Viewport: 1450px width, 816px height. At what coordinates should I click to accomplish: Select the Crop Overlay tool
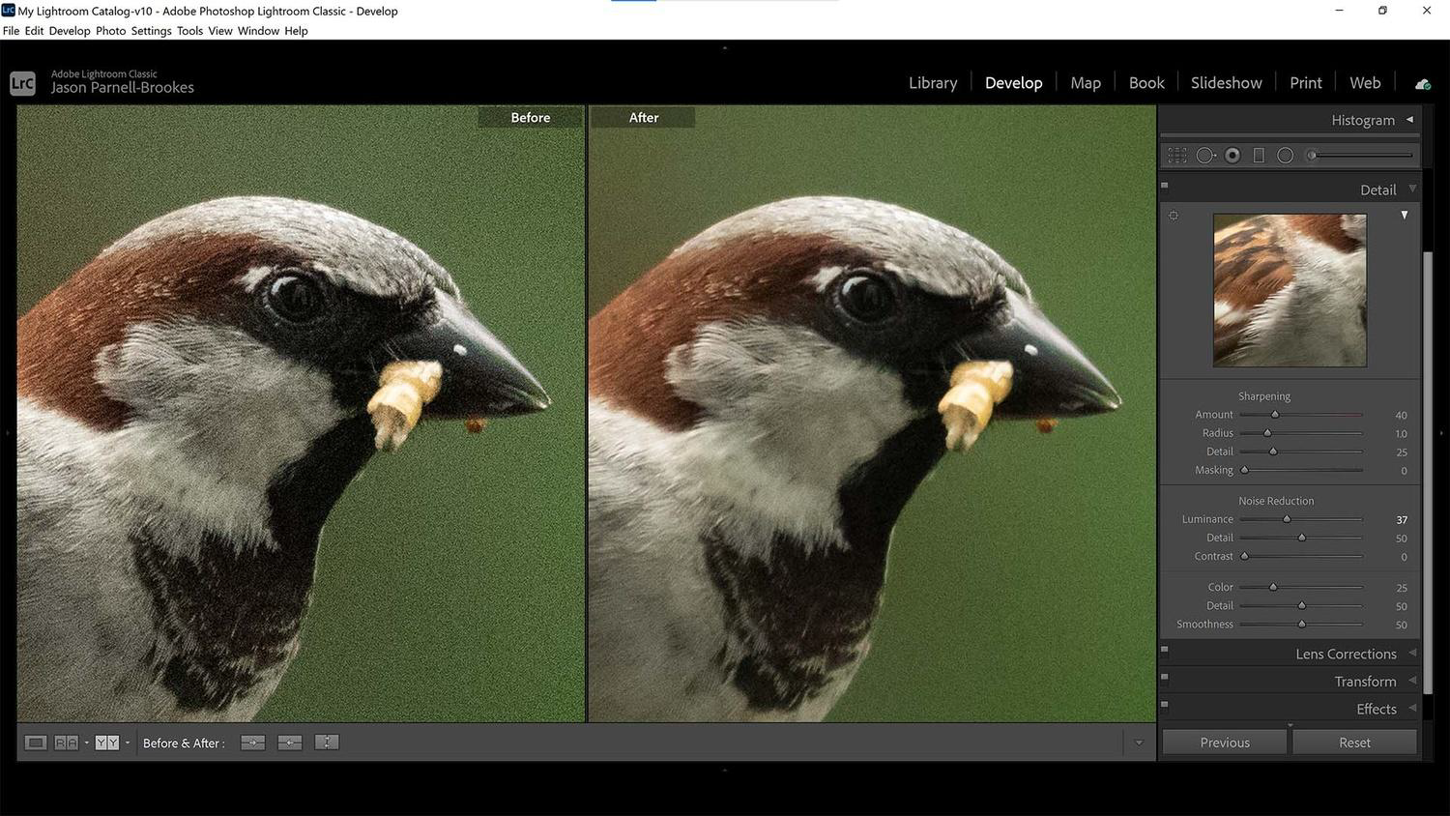[1176, 155]
